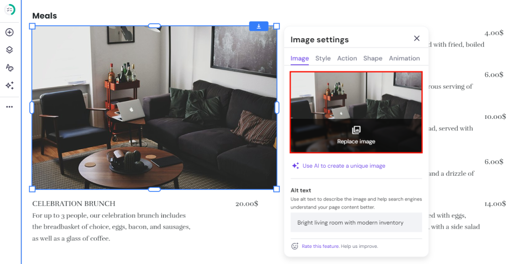516x264 pixels.
Task: Click Use AI to create a unique image
Action: pyautogui.click(x=344, y=166)
